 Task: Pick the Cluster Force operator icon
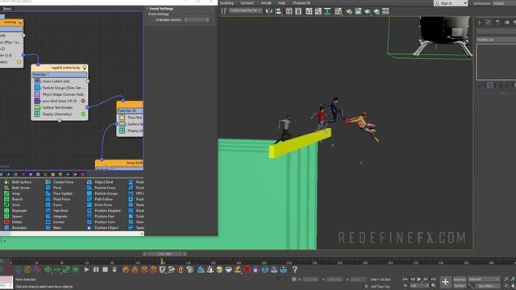pyautogui.click(x=48, y=182)
